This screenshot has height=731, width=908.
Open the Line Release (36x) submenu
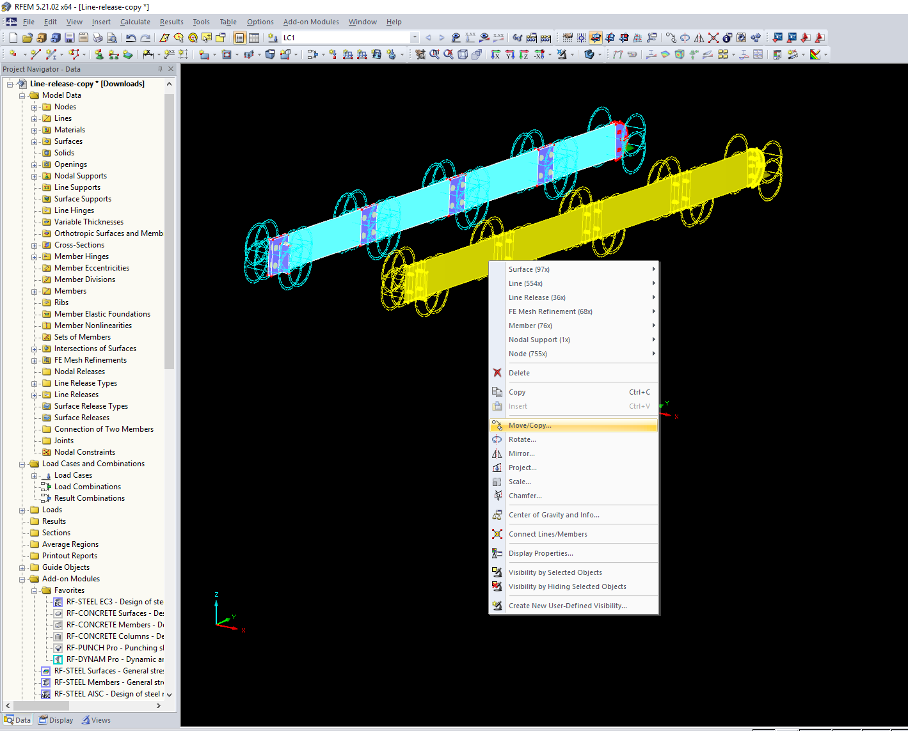[574, 297]
